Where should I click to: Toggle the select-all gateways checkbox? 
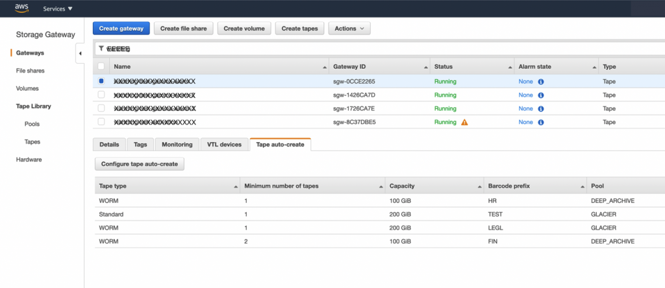(101, 66)
